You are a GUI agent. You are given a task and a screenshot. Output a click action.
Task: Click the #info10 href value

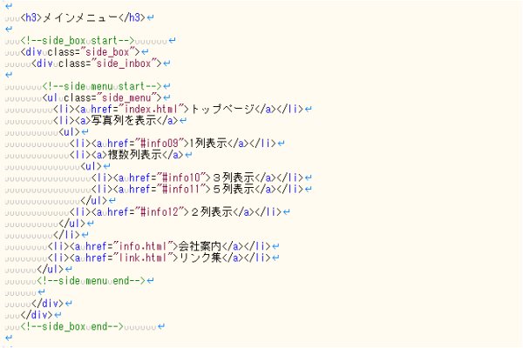tap(180, 177)
